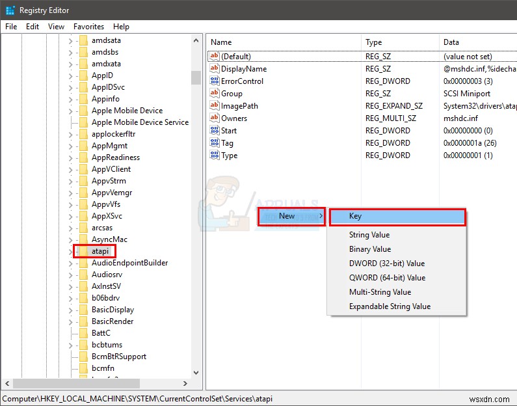
Task: Expand the AppXSvc tree node
Action: (70, 216)
